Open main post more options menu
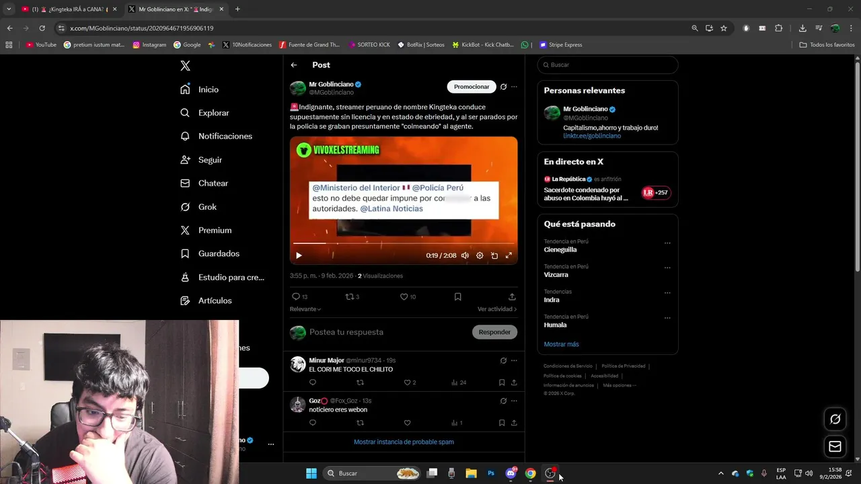861x484 pixels. click(x=514, y=87)
